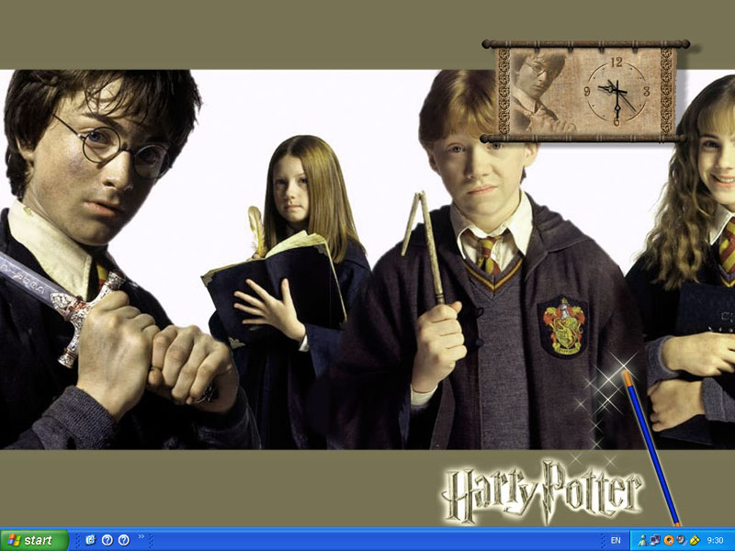Viewport: 735px width, 551px height.
Task: Click the first question-mark help icon
Action: pyautogui.click(x=107, y=540)
